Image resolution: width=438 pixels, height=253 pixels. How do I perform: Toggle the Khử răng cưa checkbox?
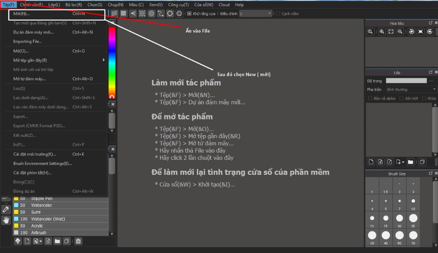click(x=189, y=13)
